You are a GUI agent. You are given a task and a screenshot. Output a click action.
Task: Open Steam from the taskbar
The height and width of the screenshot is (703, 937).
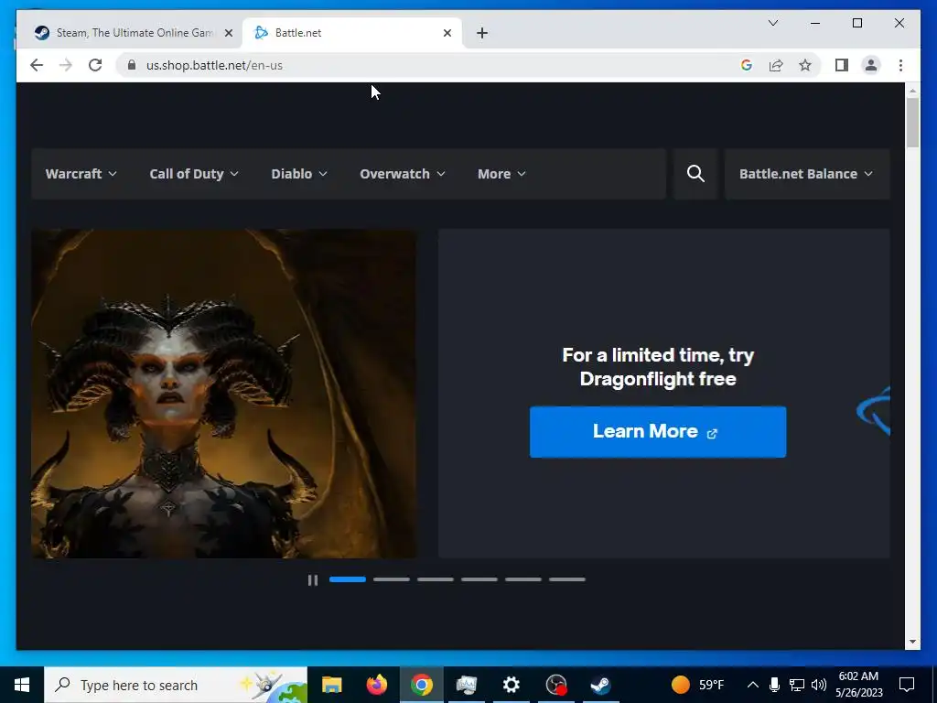pyautogui.click(x=600, y=685)
